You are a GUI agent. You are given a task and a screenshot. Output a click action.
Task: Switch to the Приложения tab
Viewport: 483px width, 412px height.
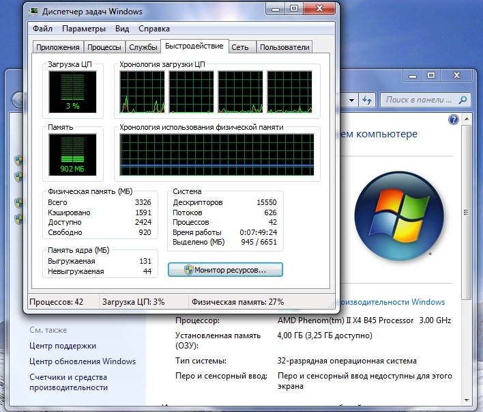[x=58, y=47]
